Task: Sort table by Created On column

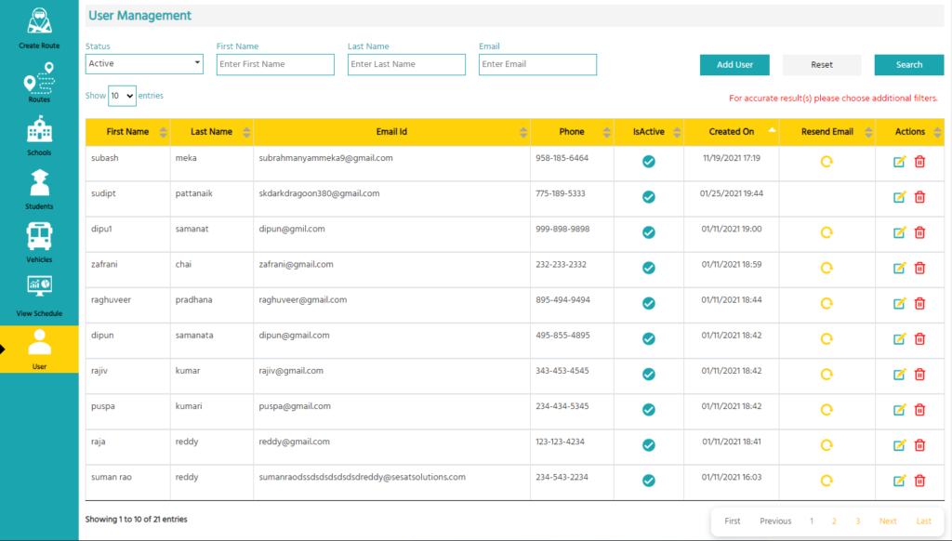Action: coord(731,132)
